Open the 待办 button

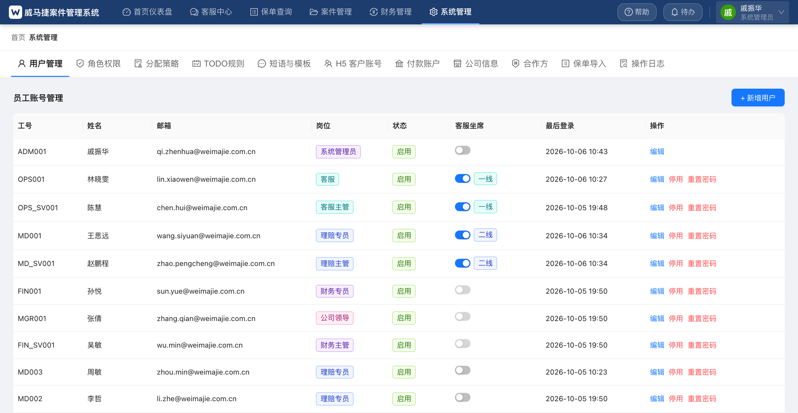point(683,12)
